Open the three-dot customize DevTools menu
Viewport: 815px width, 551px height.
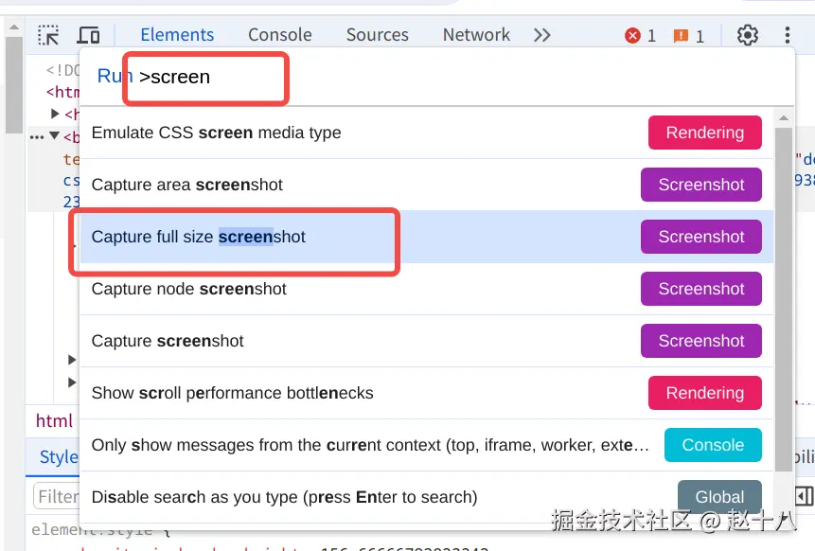coord(788,35)
